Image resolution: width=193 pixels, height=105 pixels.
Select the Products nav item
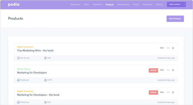coord(109,4)
